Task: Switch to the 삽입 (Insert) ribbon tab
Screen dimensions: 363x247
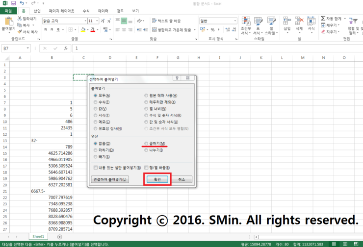Action: point(37,11)
